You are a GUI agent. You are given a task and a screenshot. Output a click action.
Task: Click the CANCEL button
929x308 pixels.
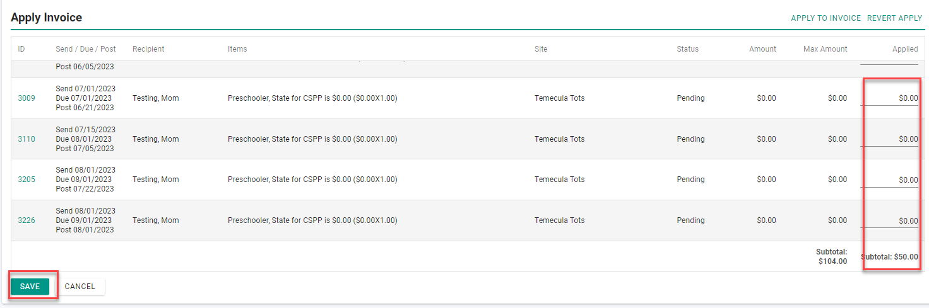[x=80, y=287]
